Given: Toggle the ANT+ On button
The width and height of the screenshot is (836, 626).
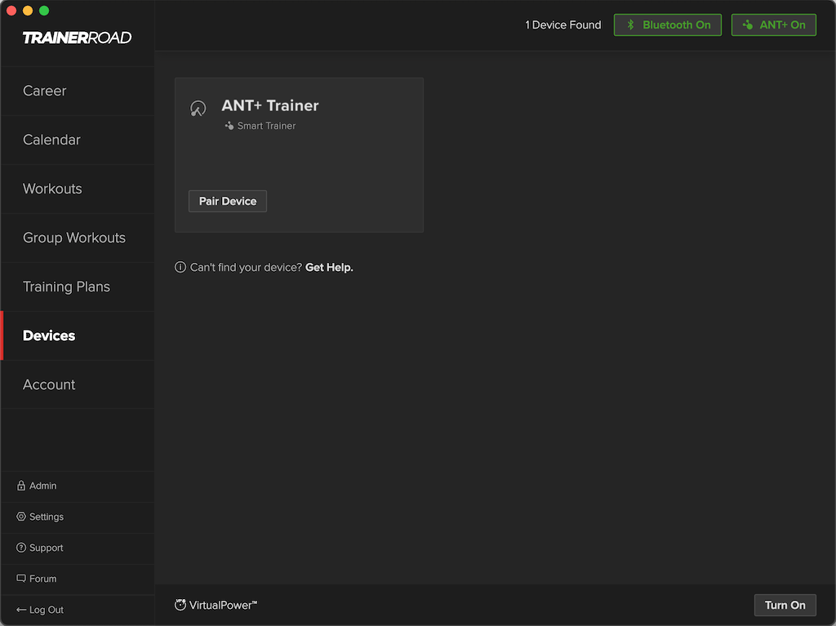Looking at the screenshot, I should [774, 25].
